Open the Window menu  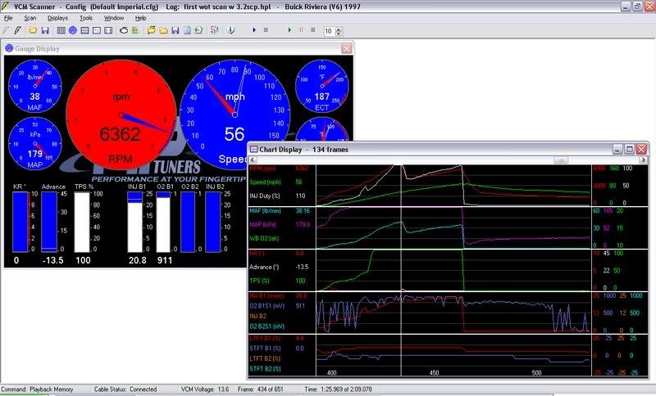coord(114,18)
